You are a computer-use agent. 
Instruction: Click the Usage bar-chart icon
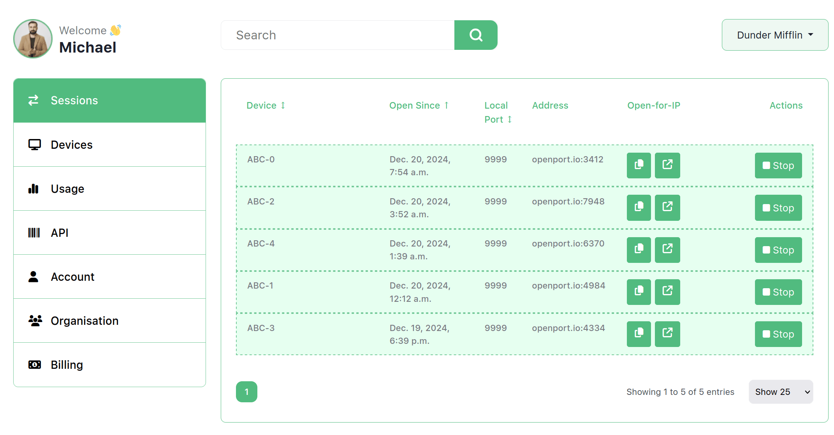pyautogui.click(x=33, y=188)
